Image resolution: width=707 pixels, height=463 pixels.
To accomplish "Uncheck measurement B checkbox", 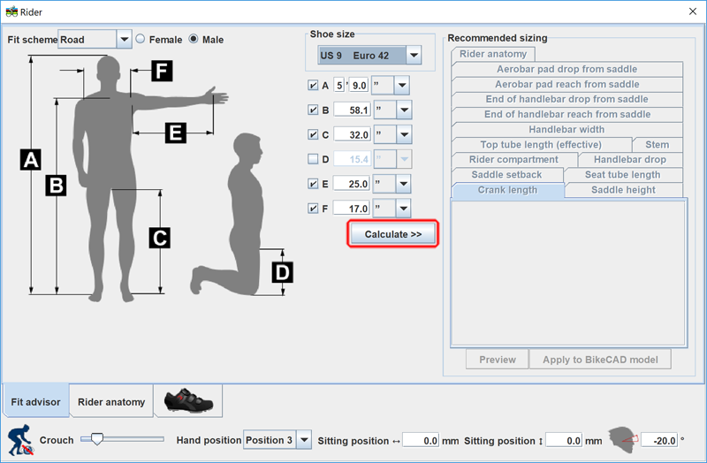I will point(313,110).
